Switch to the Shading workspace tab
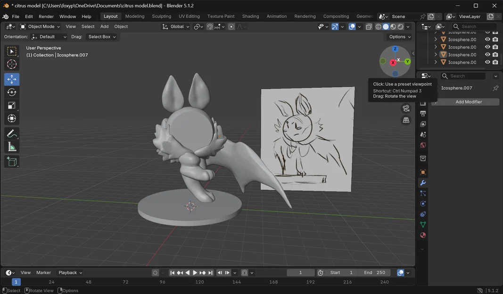This screenshot has height=294, width=503. tap(250, 16)
